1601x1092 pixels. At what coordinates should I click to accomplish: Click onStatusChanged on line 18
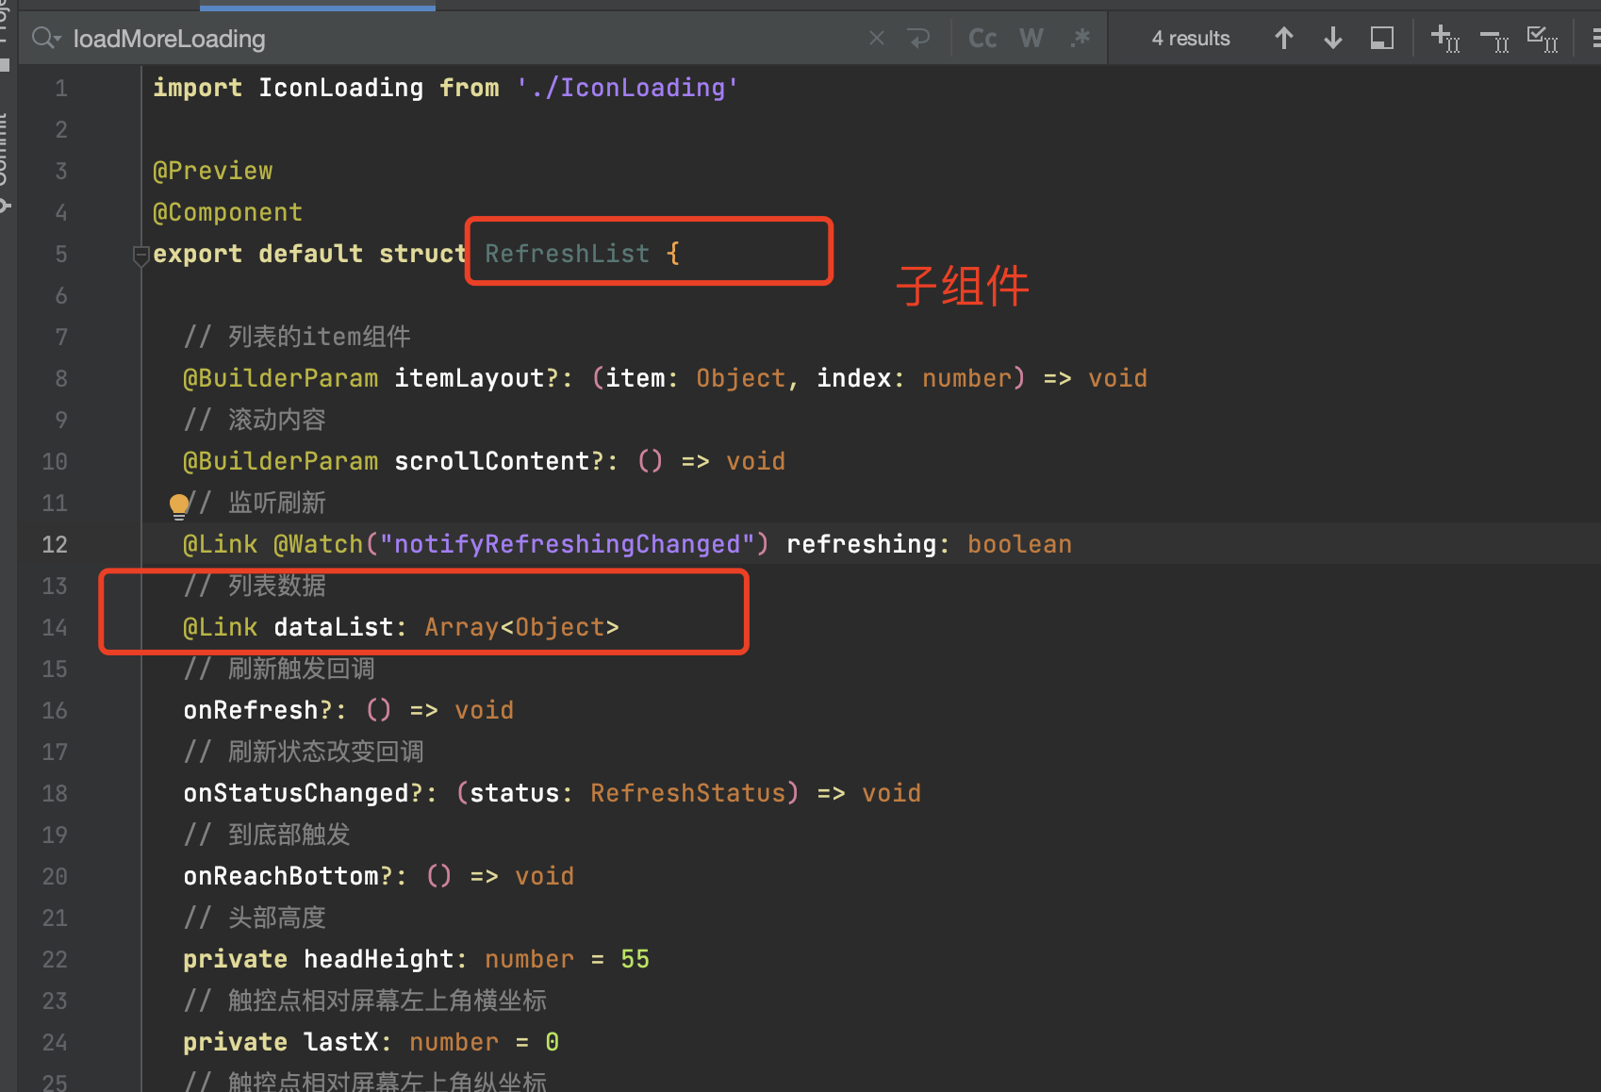coord(296,793)
